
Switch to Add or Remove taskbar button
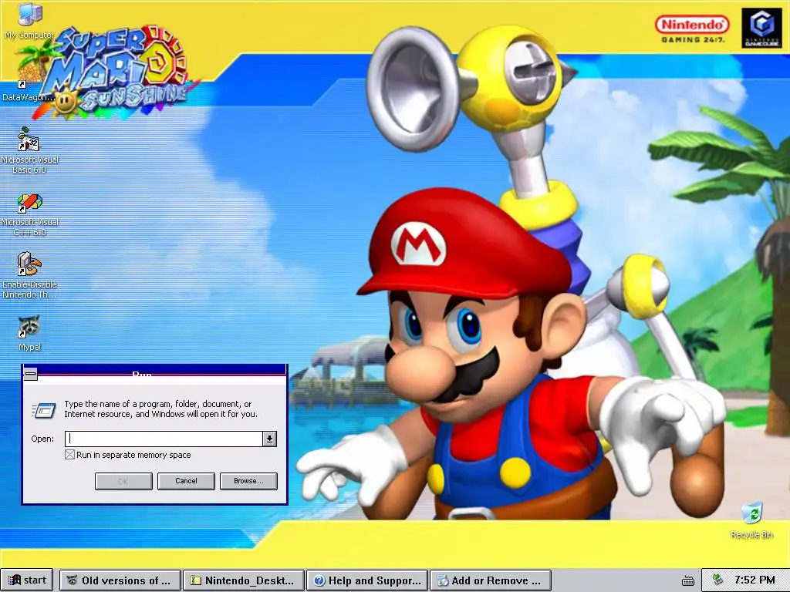[491, 580]
